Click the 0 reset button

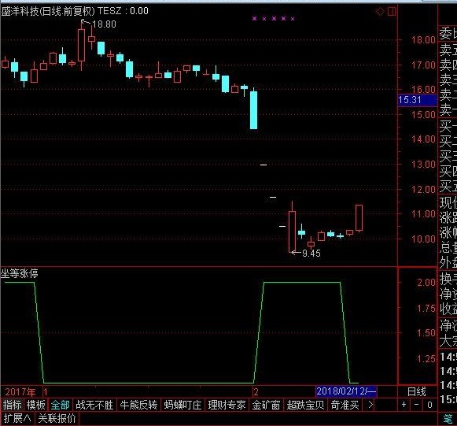point(429,405)
